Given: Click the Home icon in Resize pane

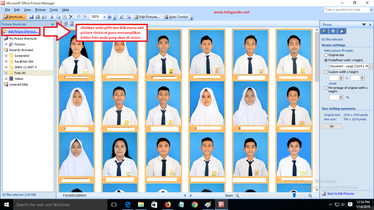Looking at the screenshot, I should pos(342,31).
